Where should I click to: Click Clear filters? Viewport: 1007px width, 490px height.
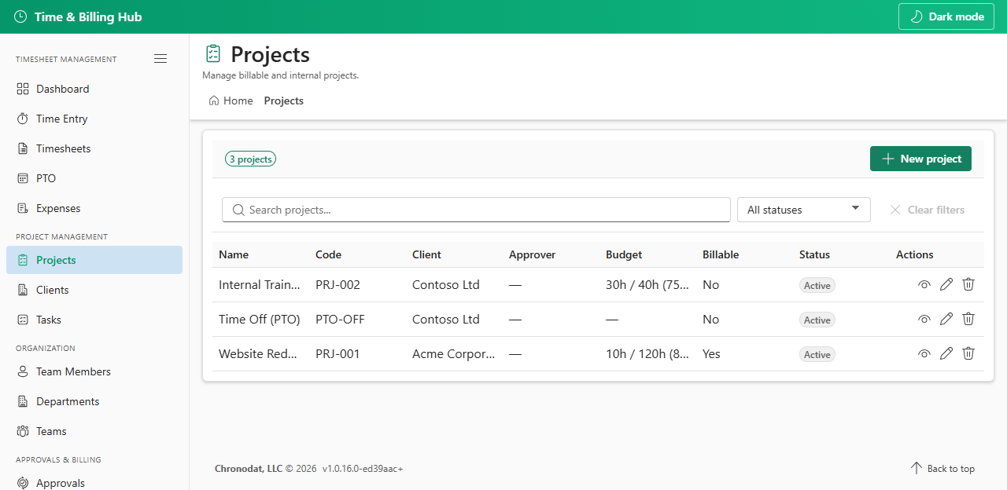coord(927,210)
